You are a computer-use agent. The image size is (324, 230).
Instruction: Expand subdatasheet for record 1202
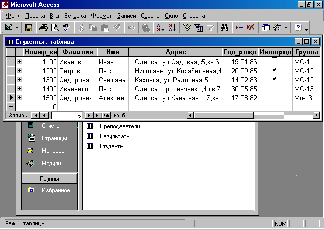19,71
